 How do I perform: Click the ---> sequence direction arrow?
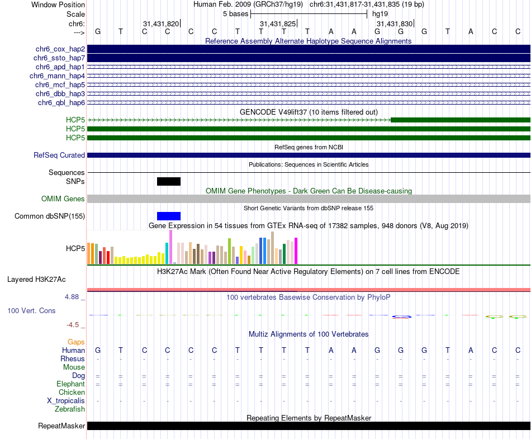click(79, 32)
